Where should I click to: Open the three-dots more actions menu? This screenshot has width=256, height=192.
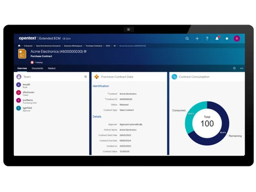pyautogui.click(x=242, y=68)
